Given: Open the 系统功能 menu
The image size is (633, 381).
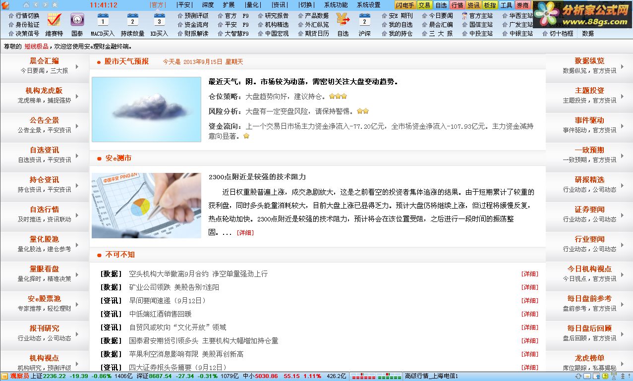Looking at the screenshot, I should [336, 5].
